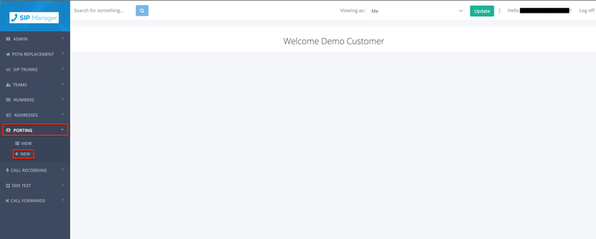Select NEW under Porting
This screenshot has height=239, width=596.
click(x=23, y=154)
